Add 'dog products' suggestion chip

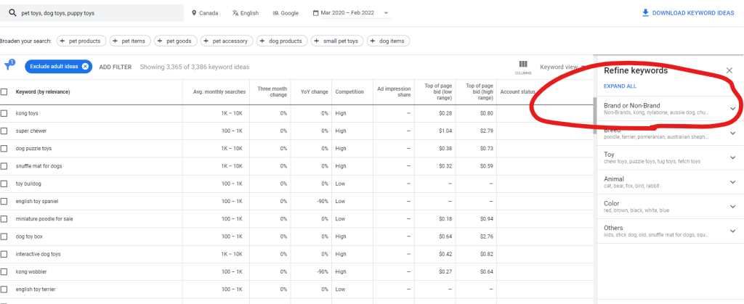(x=282, y=41)
